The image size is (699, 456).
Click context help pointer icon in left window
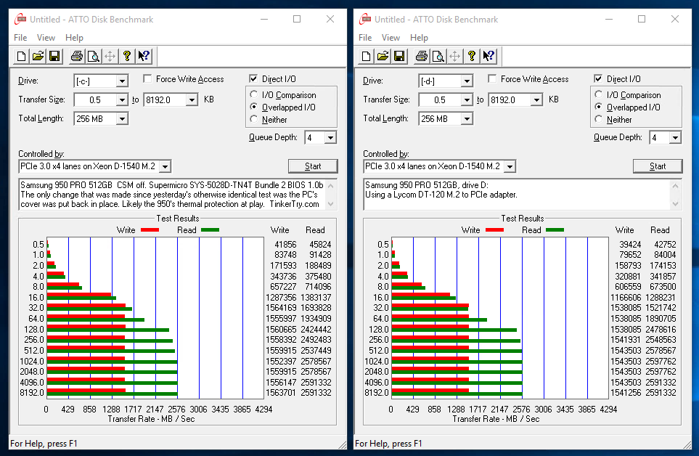[x=144, y=56]
